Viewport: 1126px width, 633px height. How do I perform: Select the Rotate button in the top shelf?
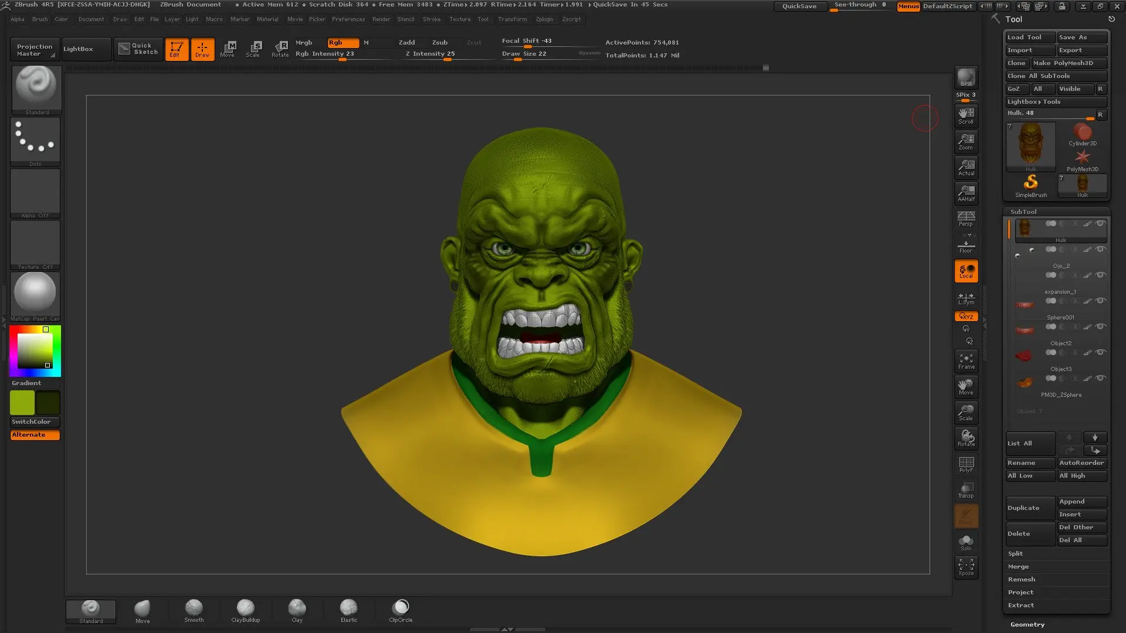(280, 49)
